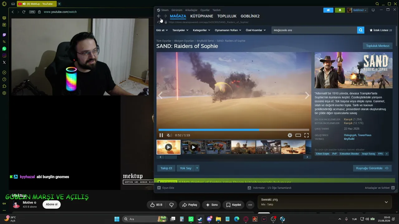Unmute the Steam trailer volume icon
Viewport: 399px width, 224px height.
tap(169, 135)
